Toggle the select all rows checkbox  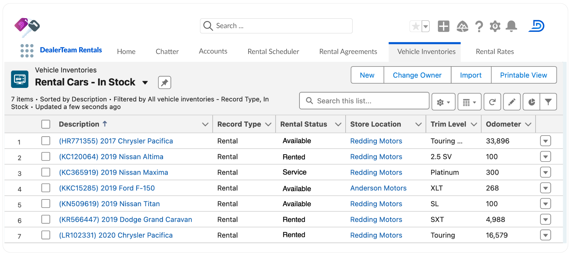46,124
